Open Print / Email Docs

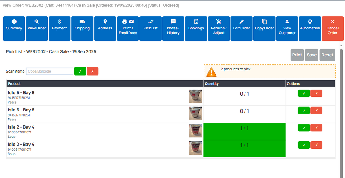click(128, 28)
